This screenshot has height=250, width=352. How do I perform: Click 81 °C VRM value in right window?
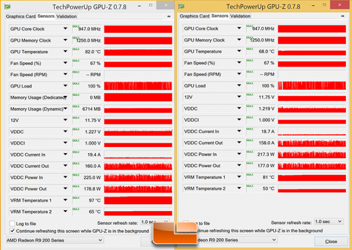tap(269, 177)
